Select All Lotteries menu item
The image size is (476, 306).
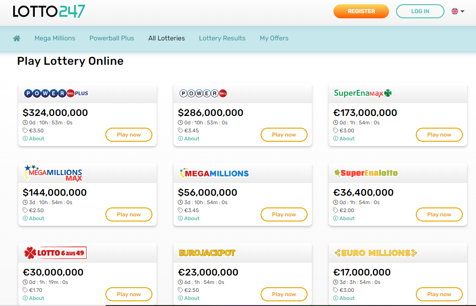[x=167, y=38]
